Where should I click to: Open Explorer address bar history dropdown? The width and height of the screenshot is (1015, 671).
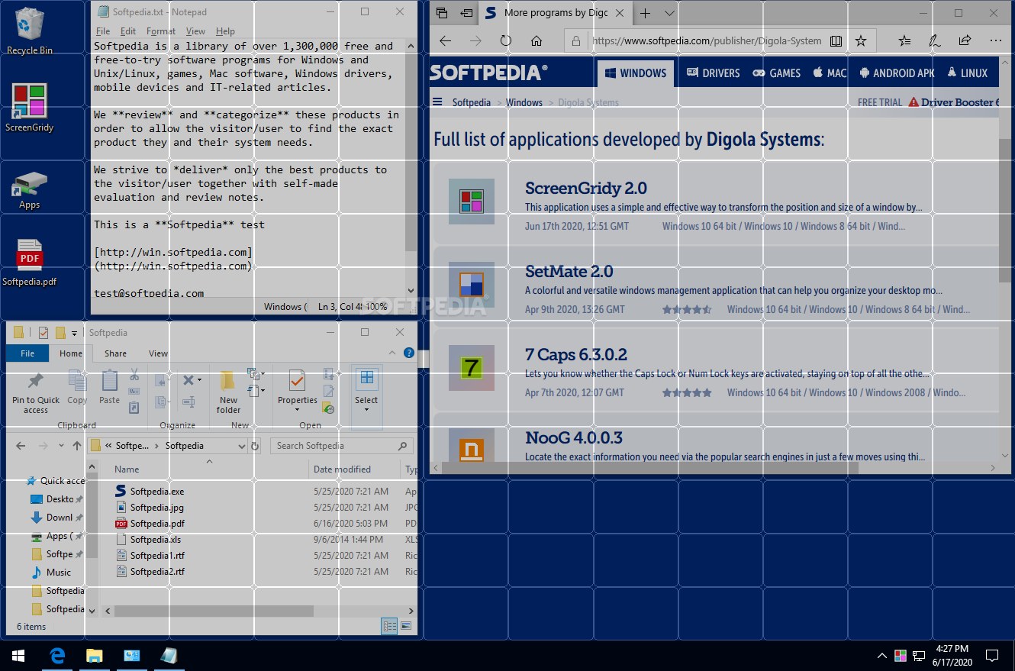242,446
